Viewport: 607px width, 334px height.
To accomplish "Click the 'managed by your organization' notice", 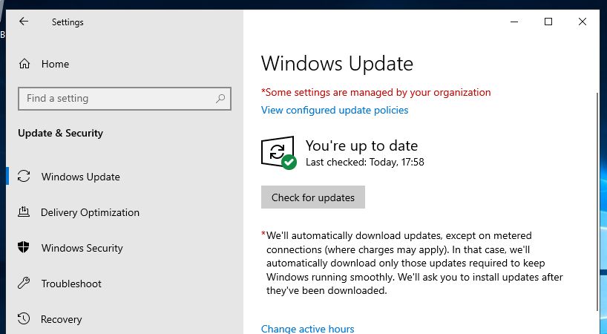I will [376, 93].
